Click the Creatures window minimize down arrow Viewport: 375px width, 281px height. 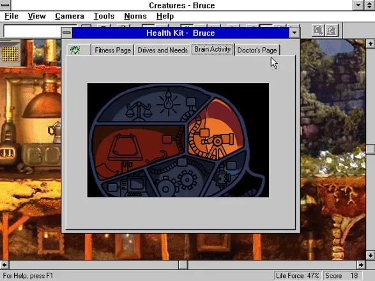[x=358, y=5]
